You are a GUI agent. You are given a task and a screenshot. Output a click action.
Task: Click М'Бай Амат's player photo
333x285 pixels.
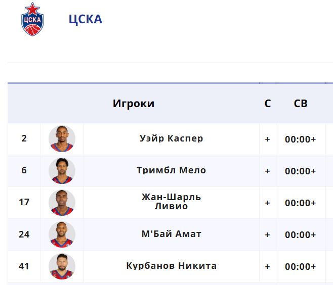coord(62,234)
